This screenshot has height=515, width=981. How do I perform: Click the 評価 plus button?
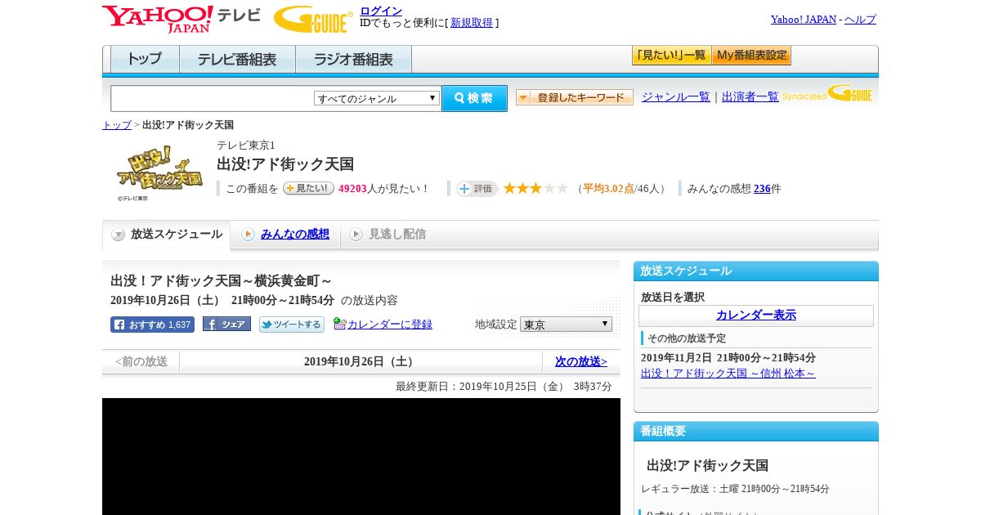tap(477, 189)
